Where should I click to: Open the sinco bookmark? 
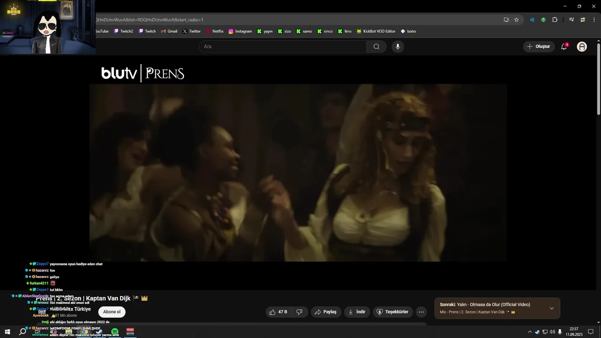pyautogui.click(x=325, y=31)
